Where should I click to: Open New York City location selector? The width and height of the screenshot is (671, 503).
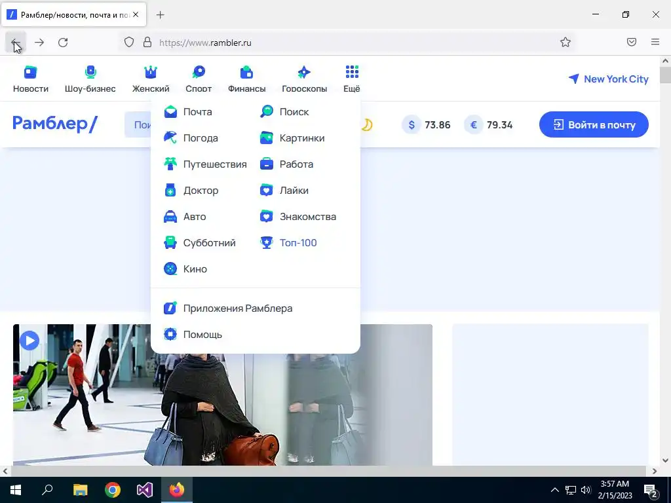[x=608, y=79]
